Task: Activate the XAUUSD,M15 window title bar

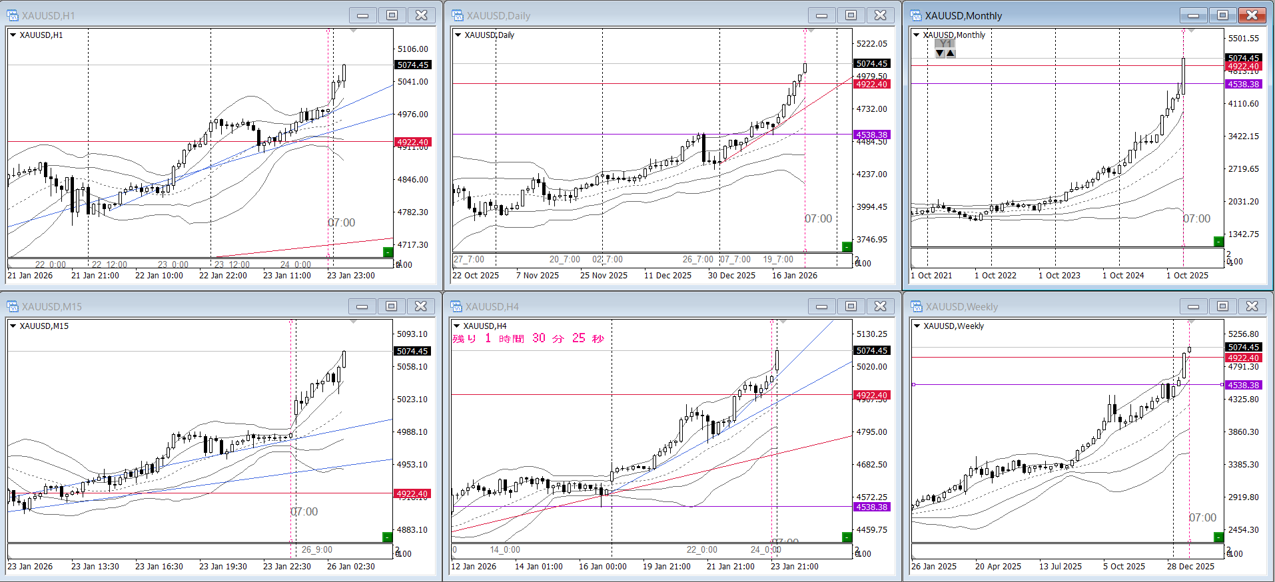Action: point(200,306)
